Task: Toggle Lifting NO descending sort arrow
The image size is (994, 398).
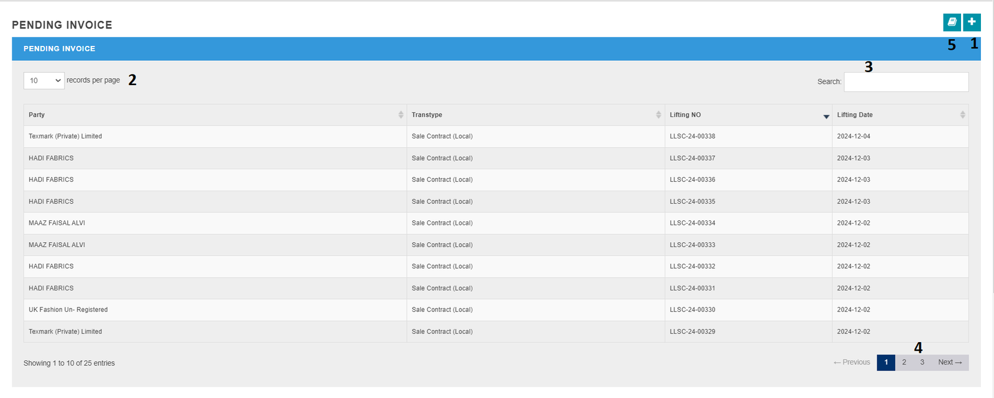Action: (826, 116)
